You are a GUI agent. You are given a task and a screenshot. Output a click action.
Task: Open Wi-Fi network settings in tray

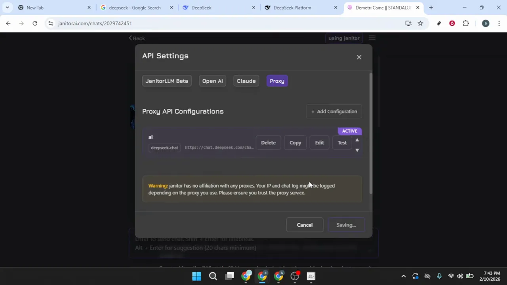451,276
